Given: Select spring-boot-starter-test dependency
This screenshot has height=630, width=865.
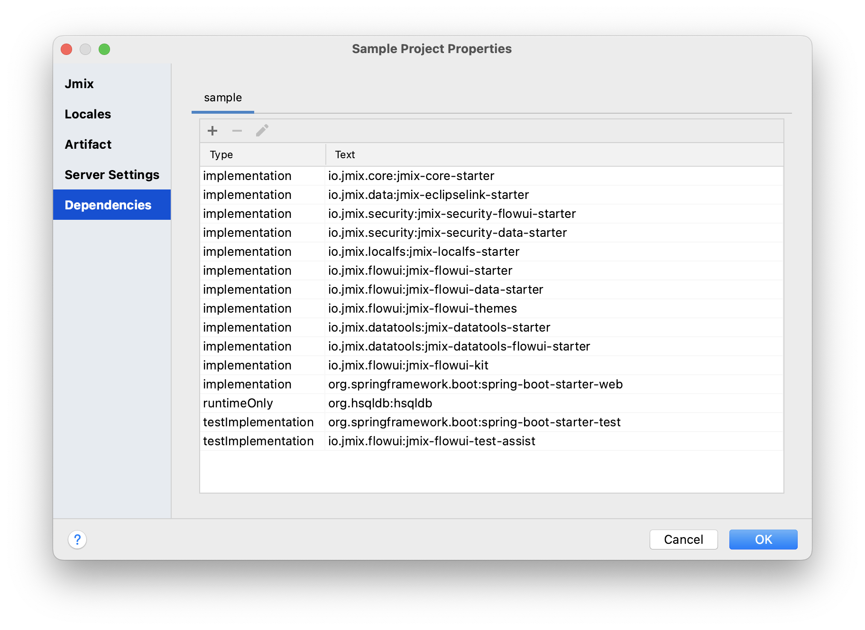Looking at the screenshot, I should click(492, 422).
